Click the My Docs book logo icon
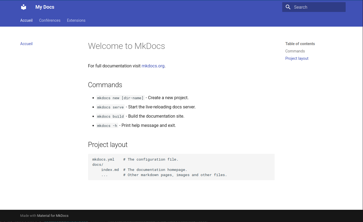 (x=24, y=7)
